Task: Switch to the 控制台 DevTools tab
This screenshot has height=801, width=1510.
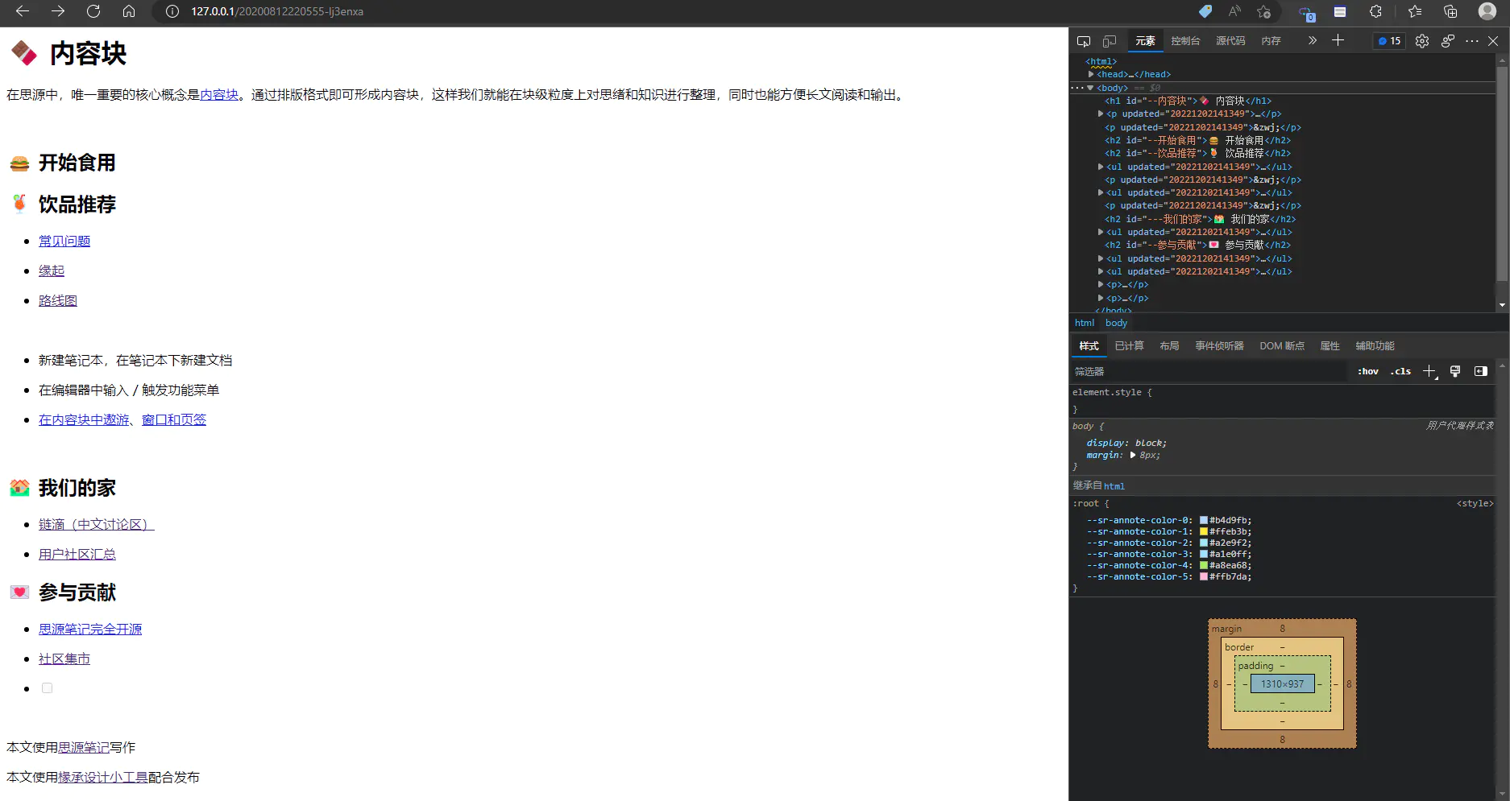Action: click(1185, 41)
